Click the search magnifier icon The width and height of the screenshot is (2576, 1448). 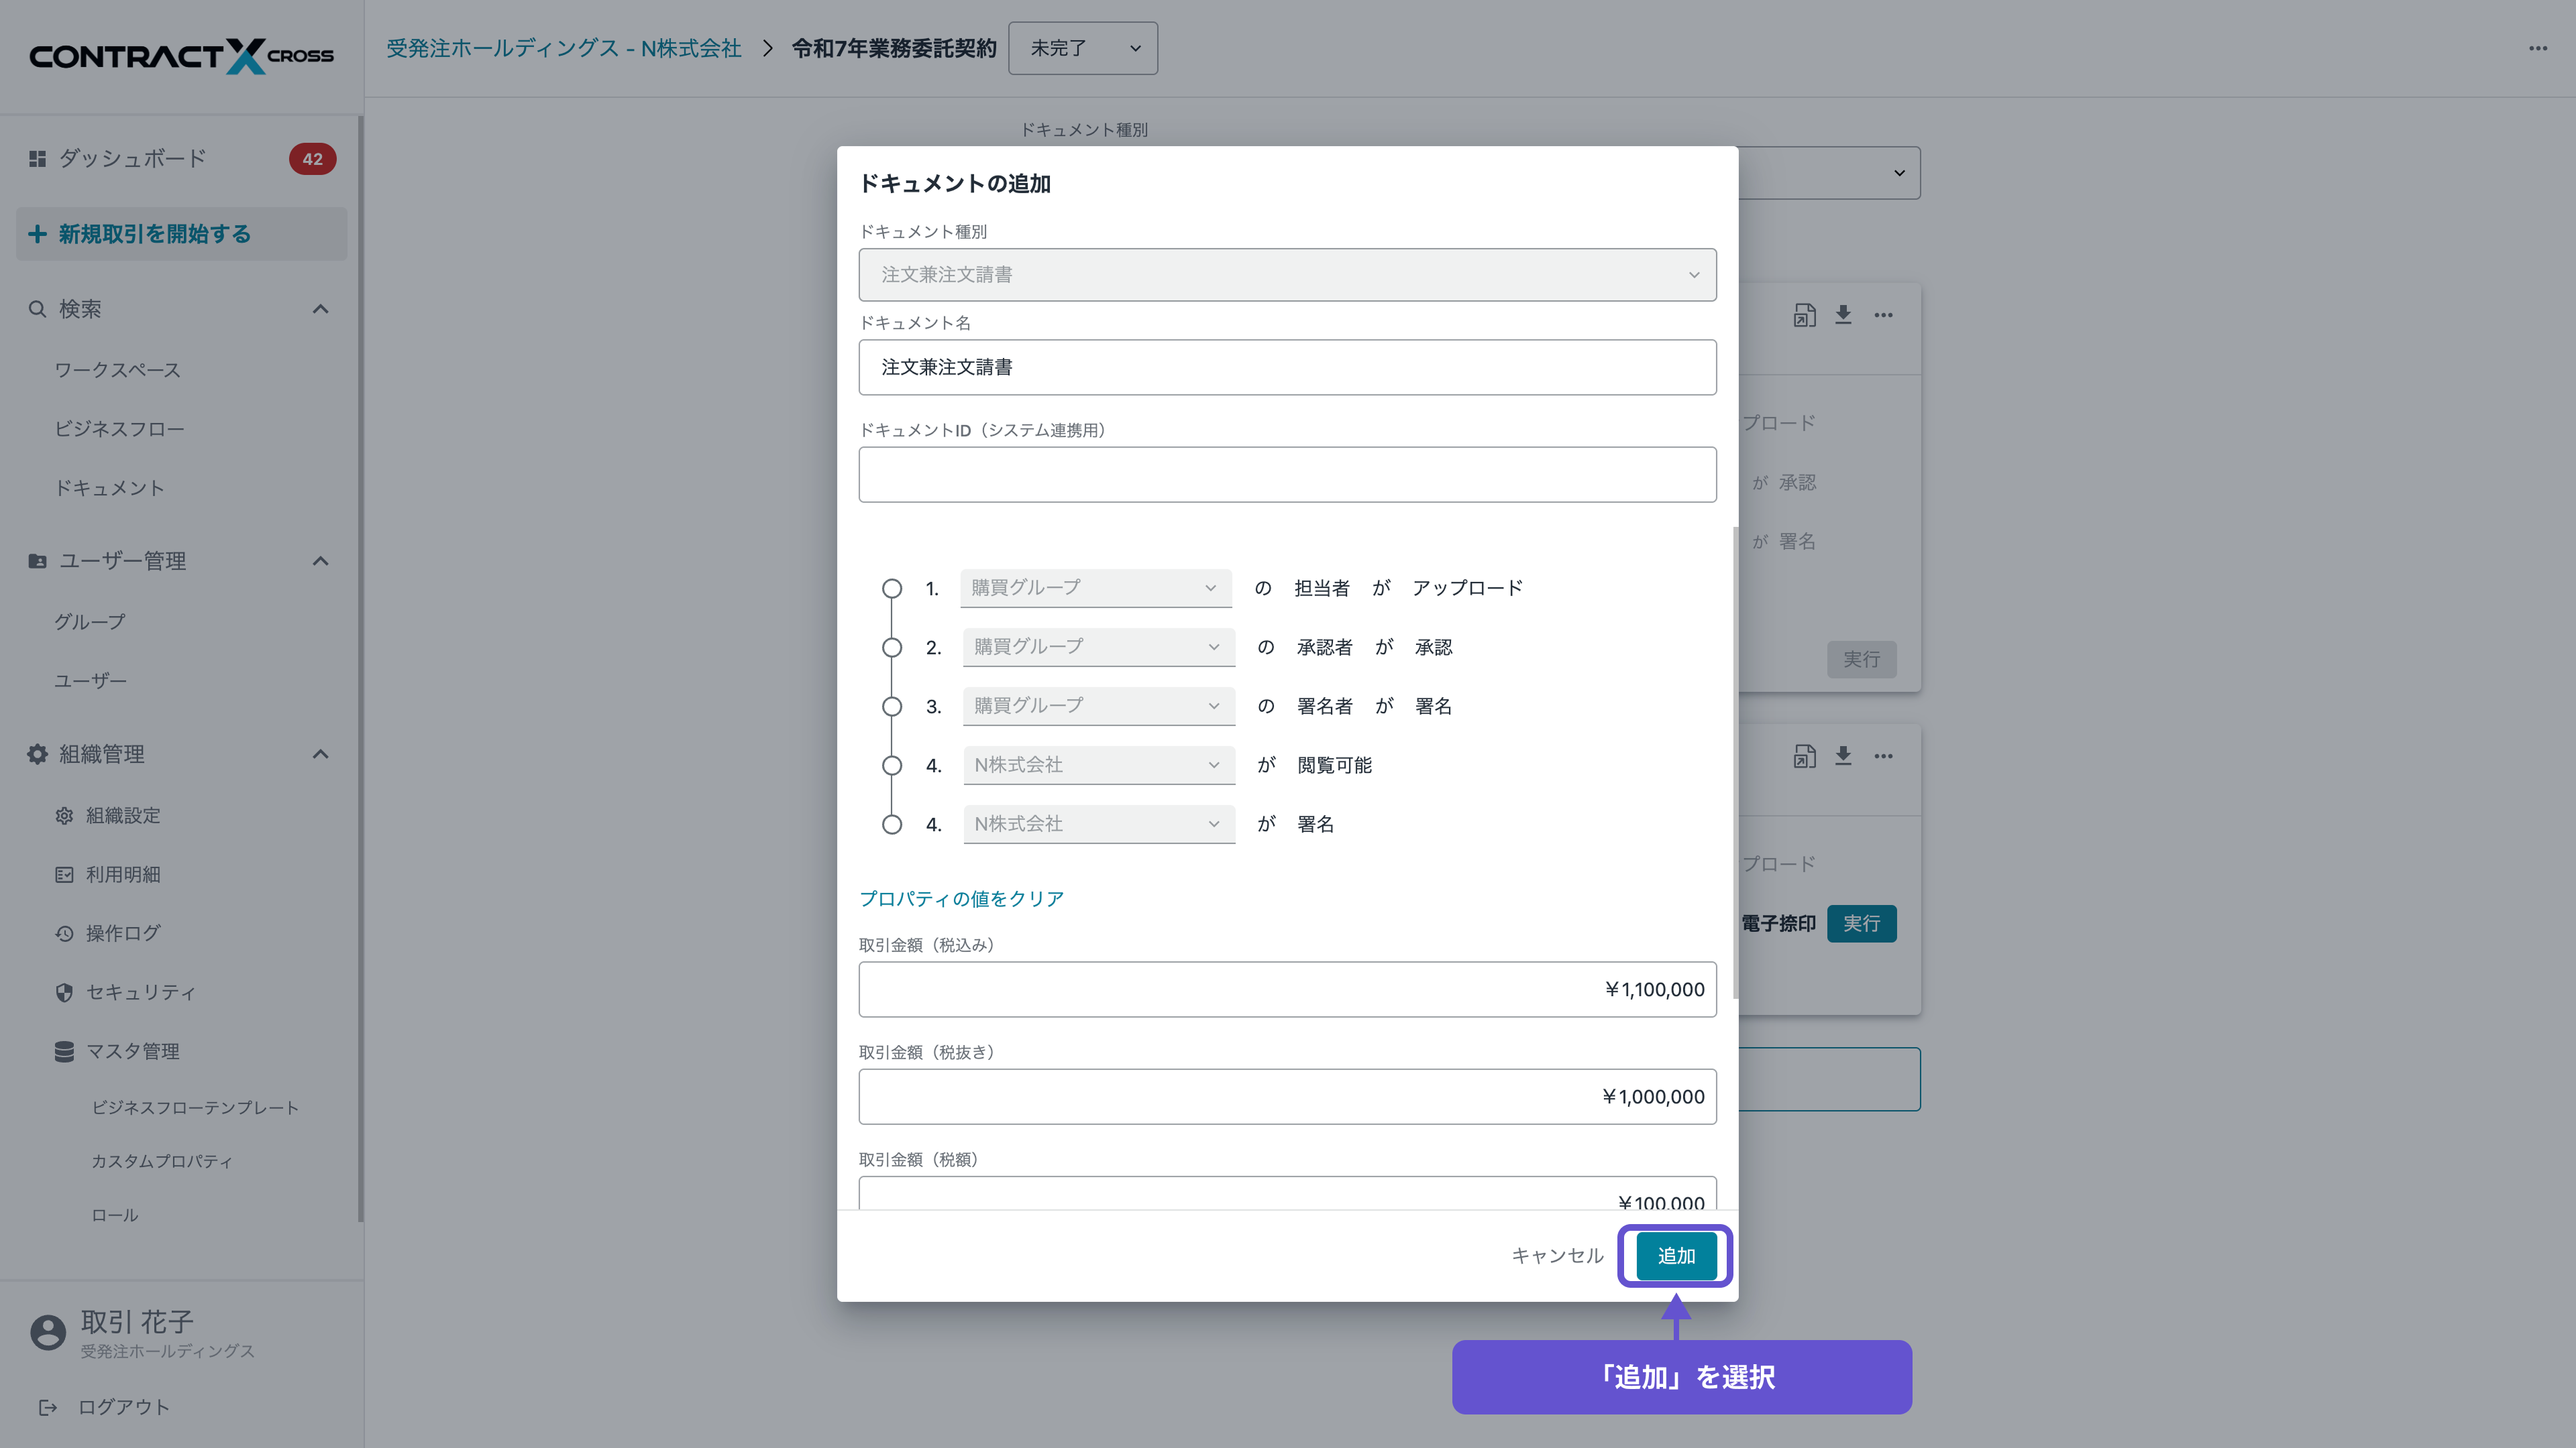[37, 309]
